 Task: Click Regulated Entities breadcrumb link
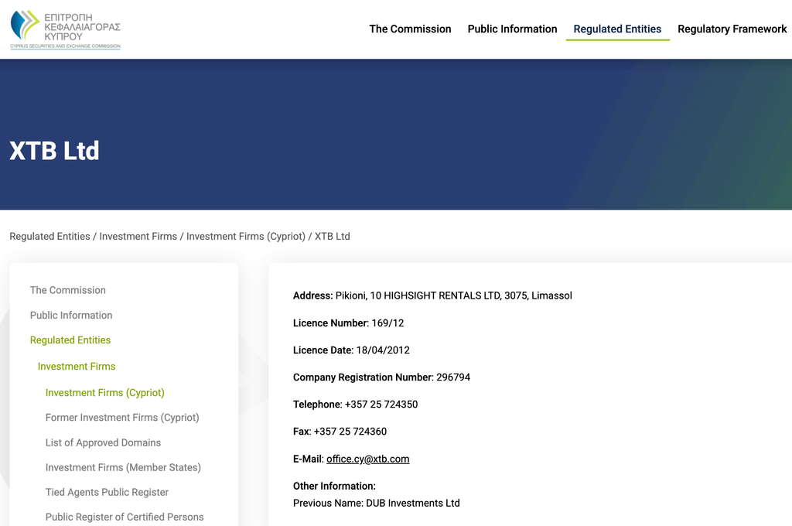[49, 237]
